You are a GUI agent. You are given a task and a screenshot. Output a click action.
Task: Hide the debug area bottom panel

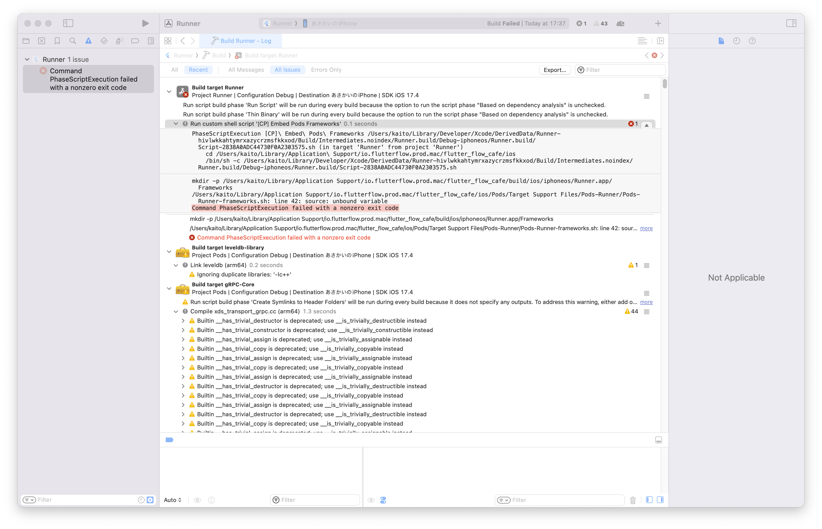click(x=658, y=440)
